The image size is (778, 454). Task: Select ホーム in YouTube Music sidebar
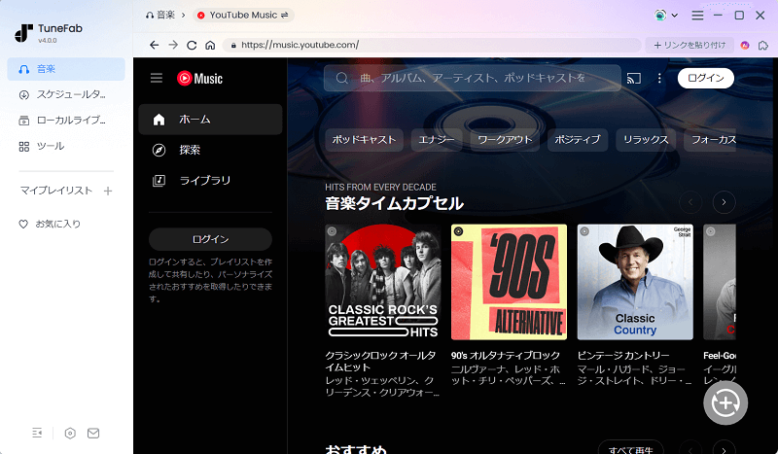pos(210,120)
